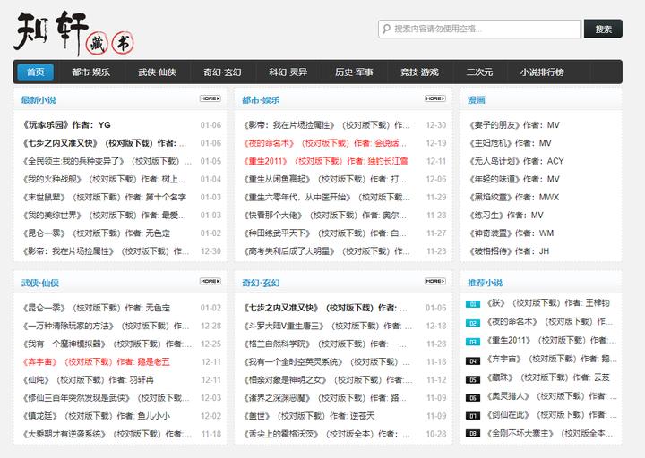The height and width of the screenshot is (458, 645).
Task: Click rank badge 04 in 推荐小说
Action: point(473,361)
